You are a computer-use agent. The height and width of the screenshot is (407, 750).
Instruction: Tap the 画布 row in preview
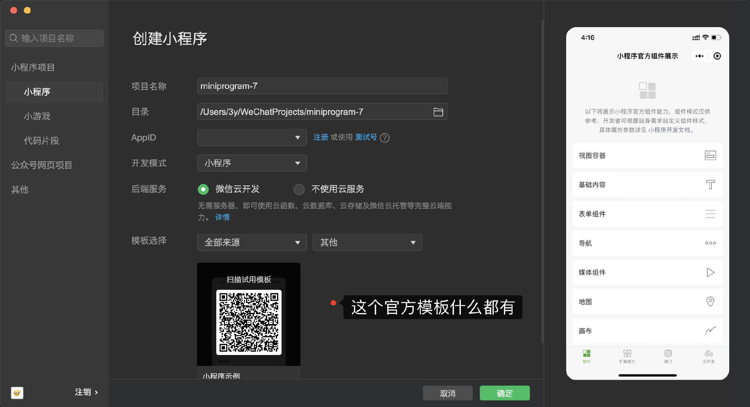click(x=647, y=331)
